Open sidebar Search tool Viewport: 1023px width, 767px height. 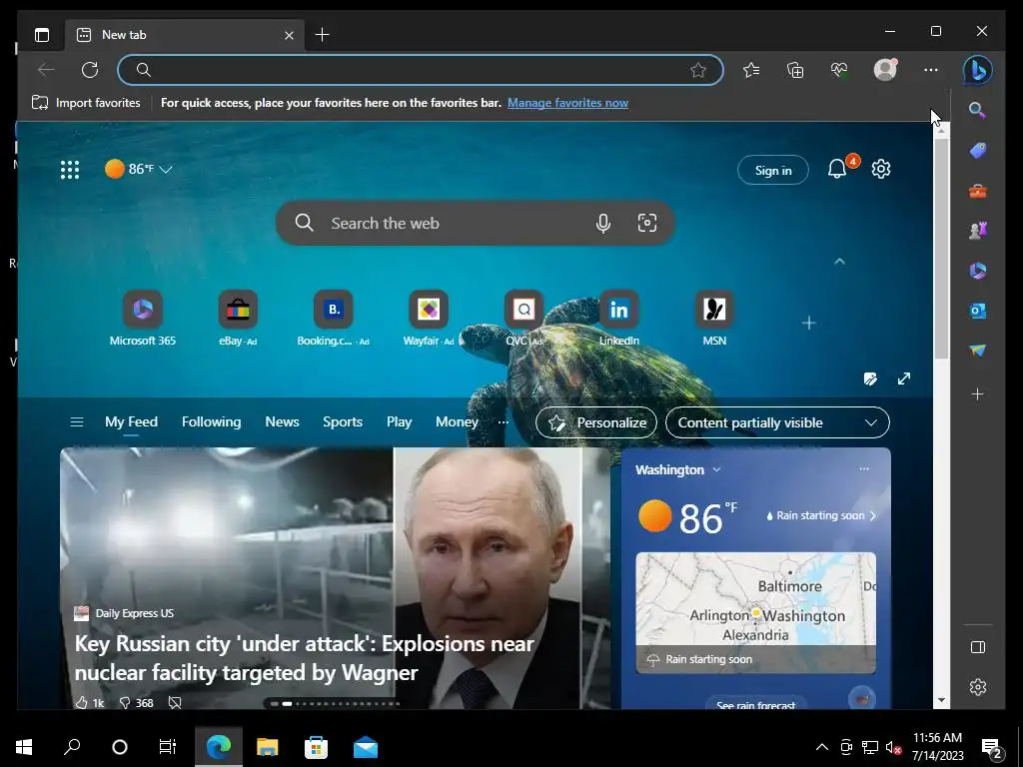tap(977, 110)
